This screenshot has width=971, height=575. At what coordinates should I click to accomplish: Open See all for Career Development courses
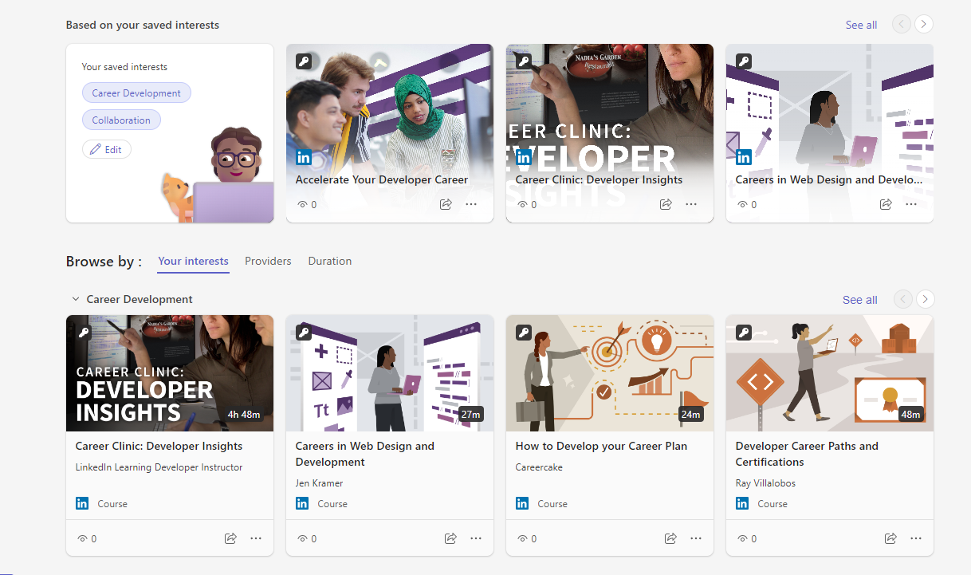(859, 300)
